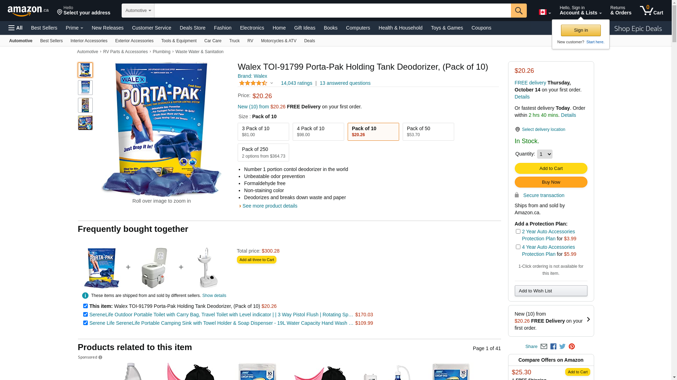Click the search magnifier button
677x380 pixels.
coord(519,11)
